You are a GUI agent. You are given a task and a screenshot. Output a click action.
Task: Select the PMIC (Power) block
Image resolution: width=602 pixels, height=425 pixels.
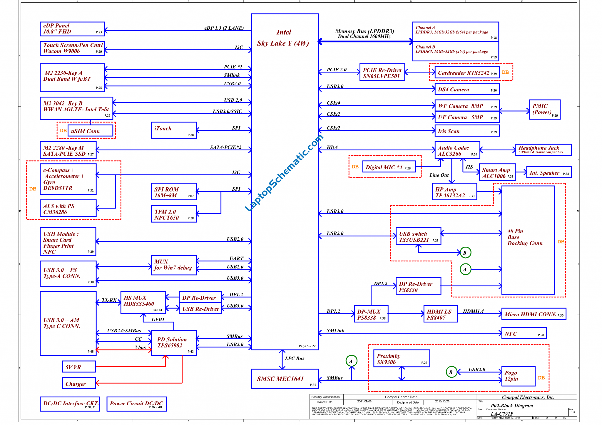tap(545, 110)
